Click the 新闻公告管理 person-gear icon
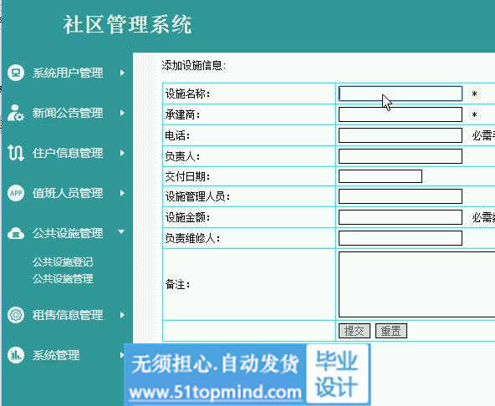 pyautogui.click(x=16, y=113)
